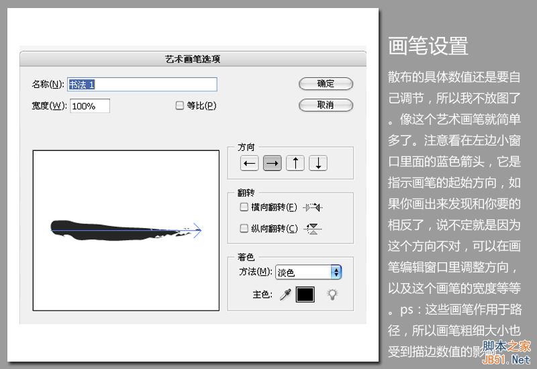Image resolution: width=537 pixels, height=369 pixels.
Task: Click the eyedropper icon next to 主色
Action: point(286,295)
